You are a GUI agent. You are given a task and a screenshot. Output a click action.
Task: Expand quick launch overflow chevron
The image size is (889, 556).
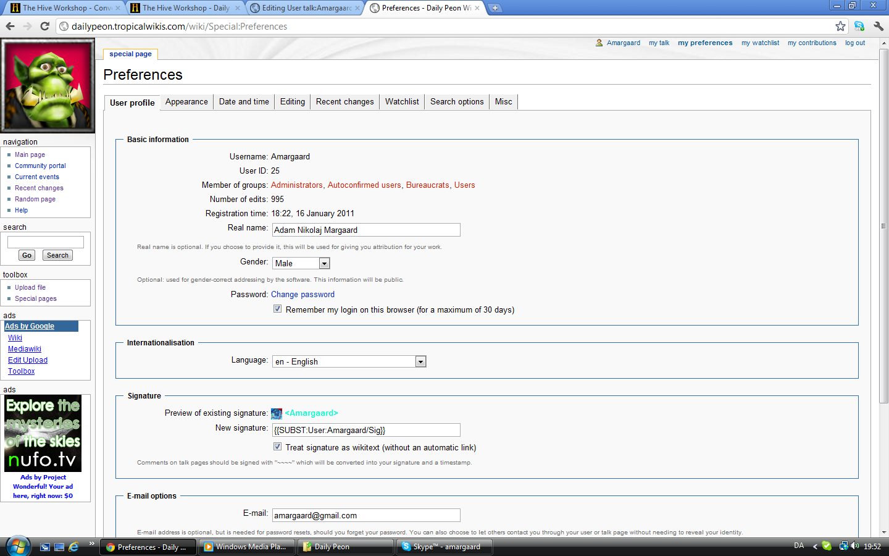pyautogui.click(x=91, y=544)
